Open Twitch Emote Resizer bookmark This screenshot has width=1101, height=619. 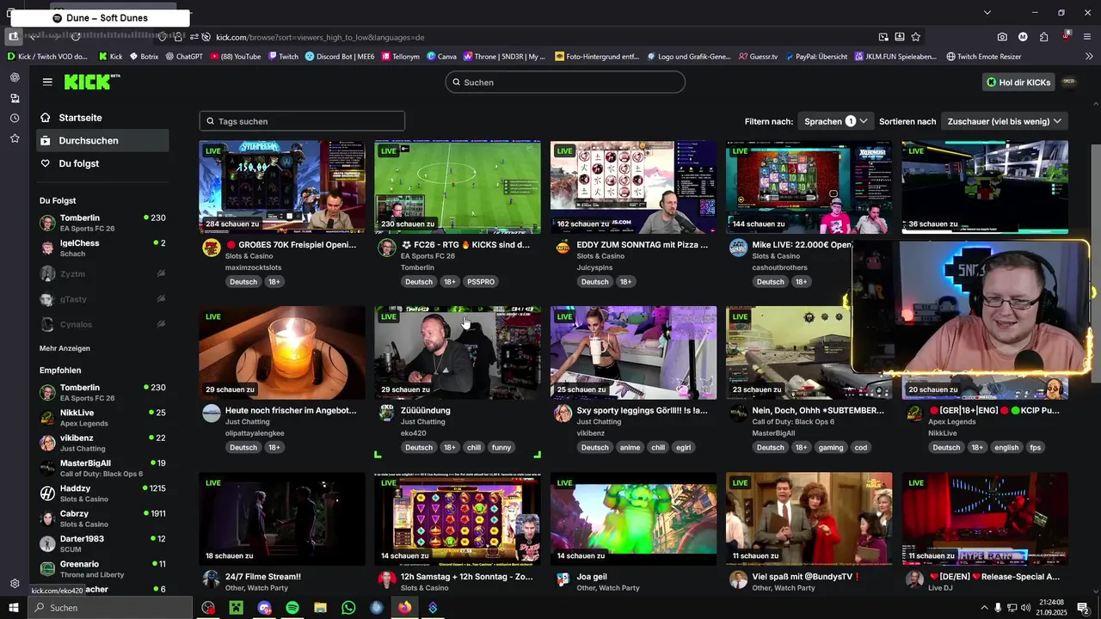[983, 57]
